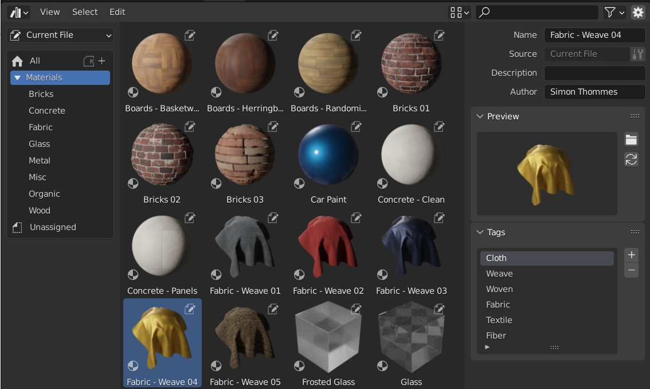Click the Frosted Glass cube thumbnail
The image size is (650, 389).
[328, 337]
